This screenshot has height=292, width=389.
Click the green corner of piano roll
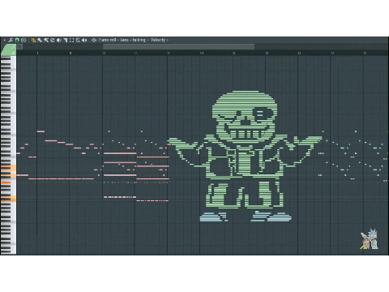coord(8,50)
